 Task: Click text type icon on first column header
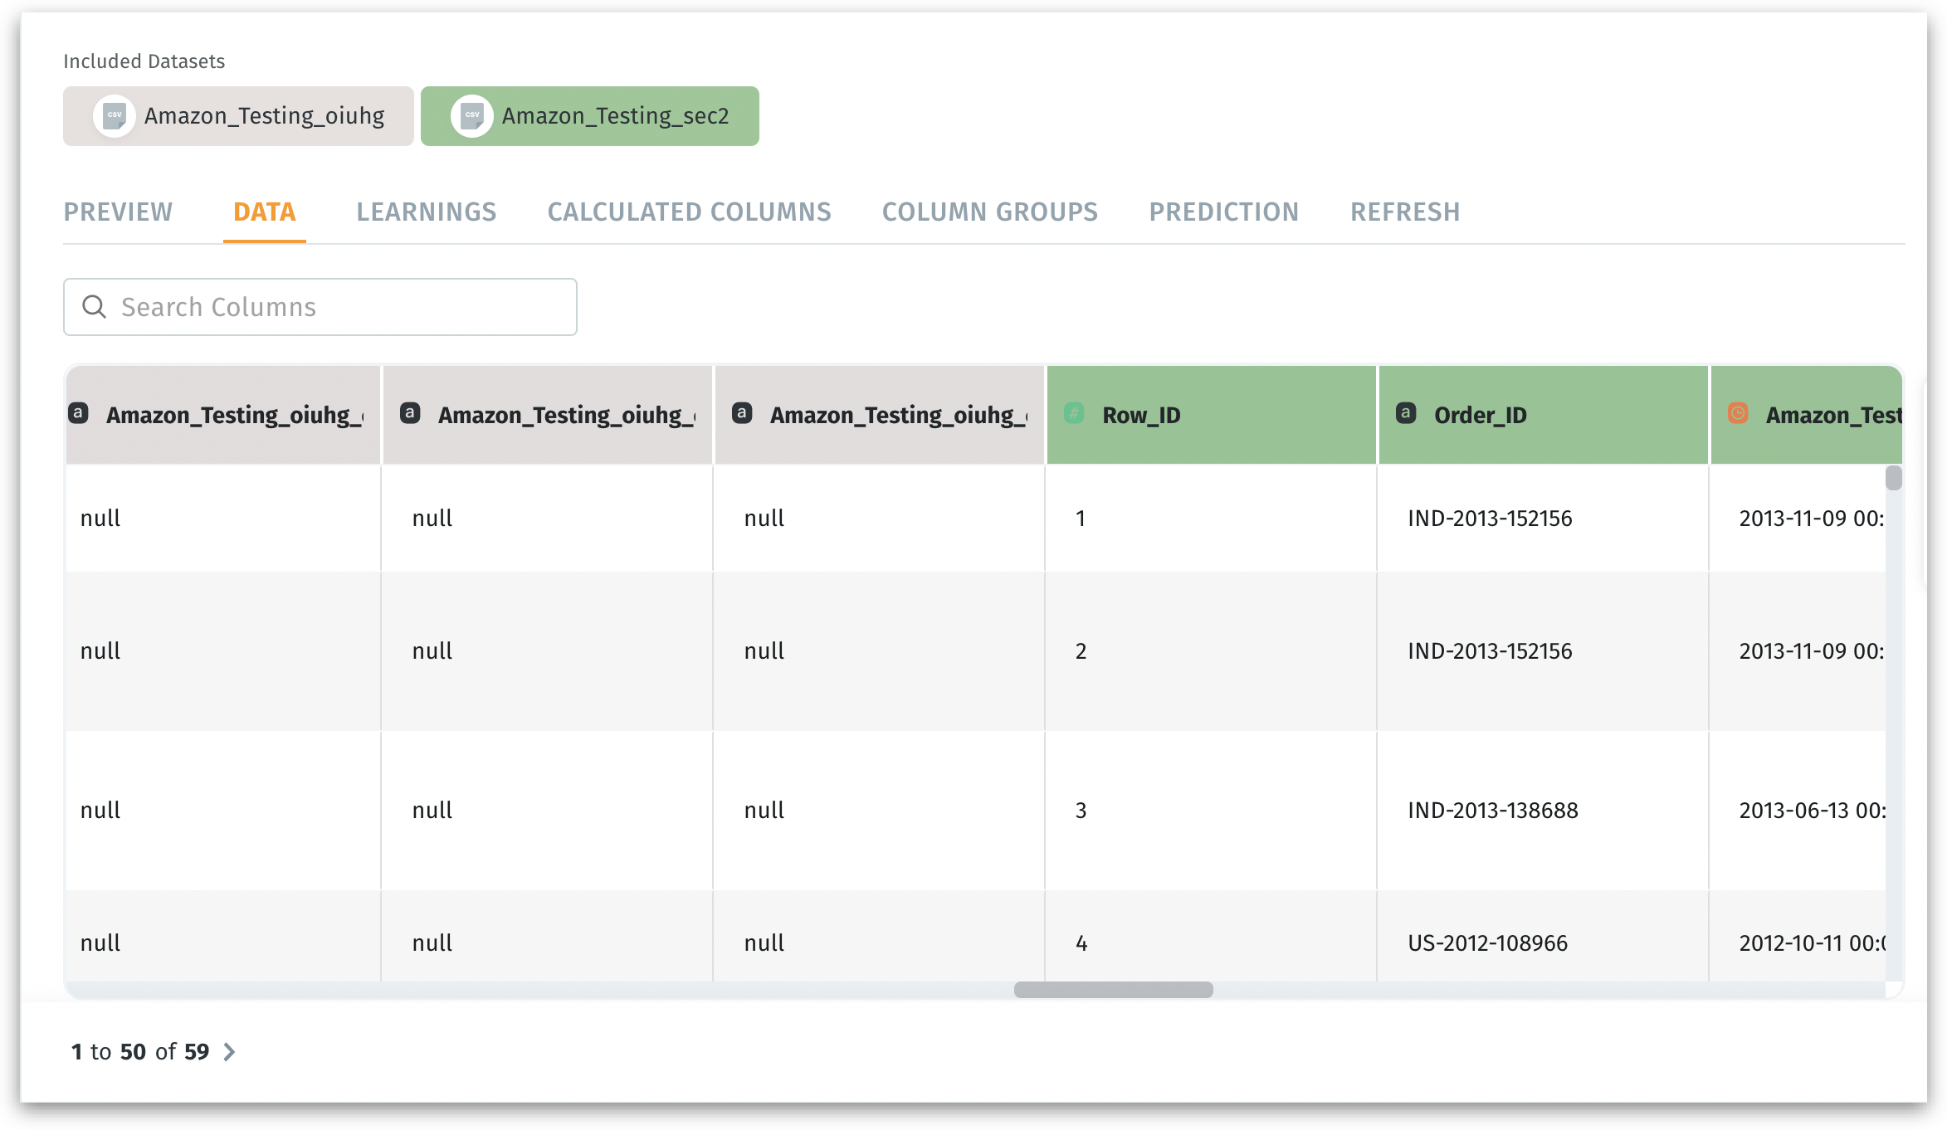tap(78, 413)
